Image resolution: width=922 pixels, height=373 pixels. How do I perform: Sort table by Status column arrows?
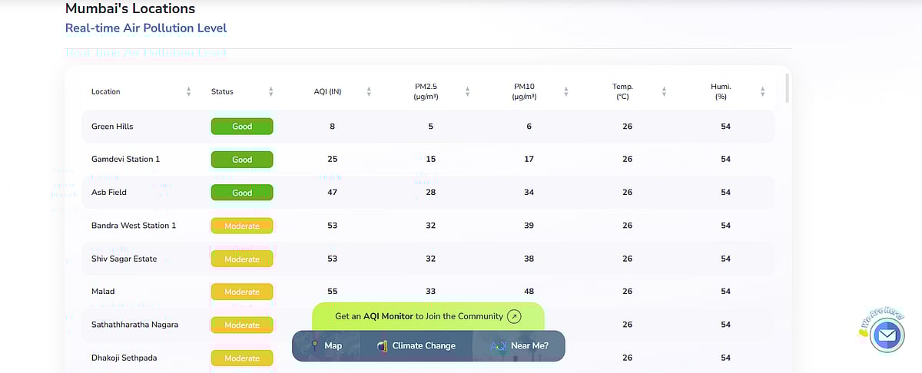[270, 91]
